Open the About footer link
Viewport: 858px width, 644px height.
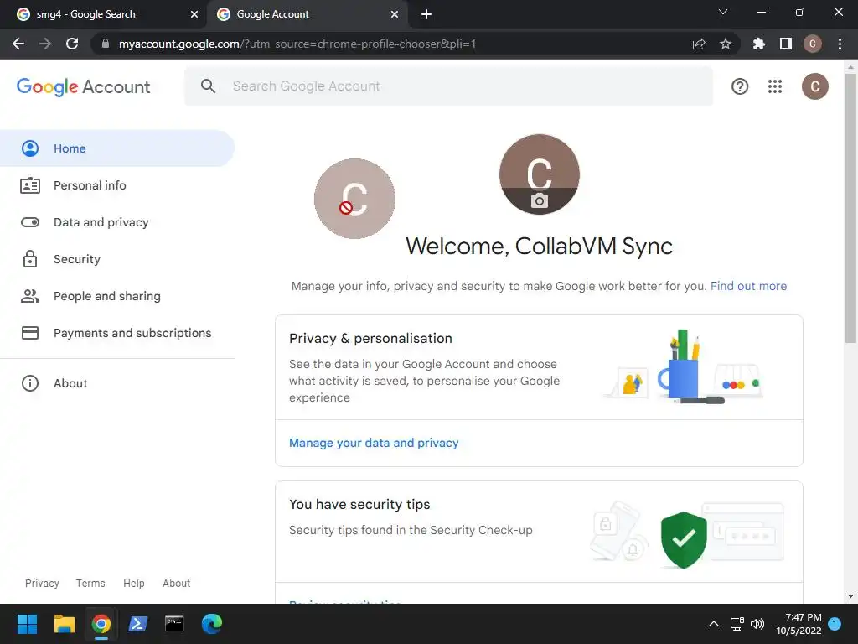(x=176, y=584)
